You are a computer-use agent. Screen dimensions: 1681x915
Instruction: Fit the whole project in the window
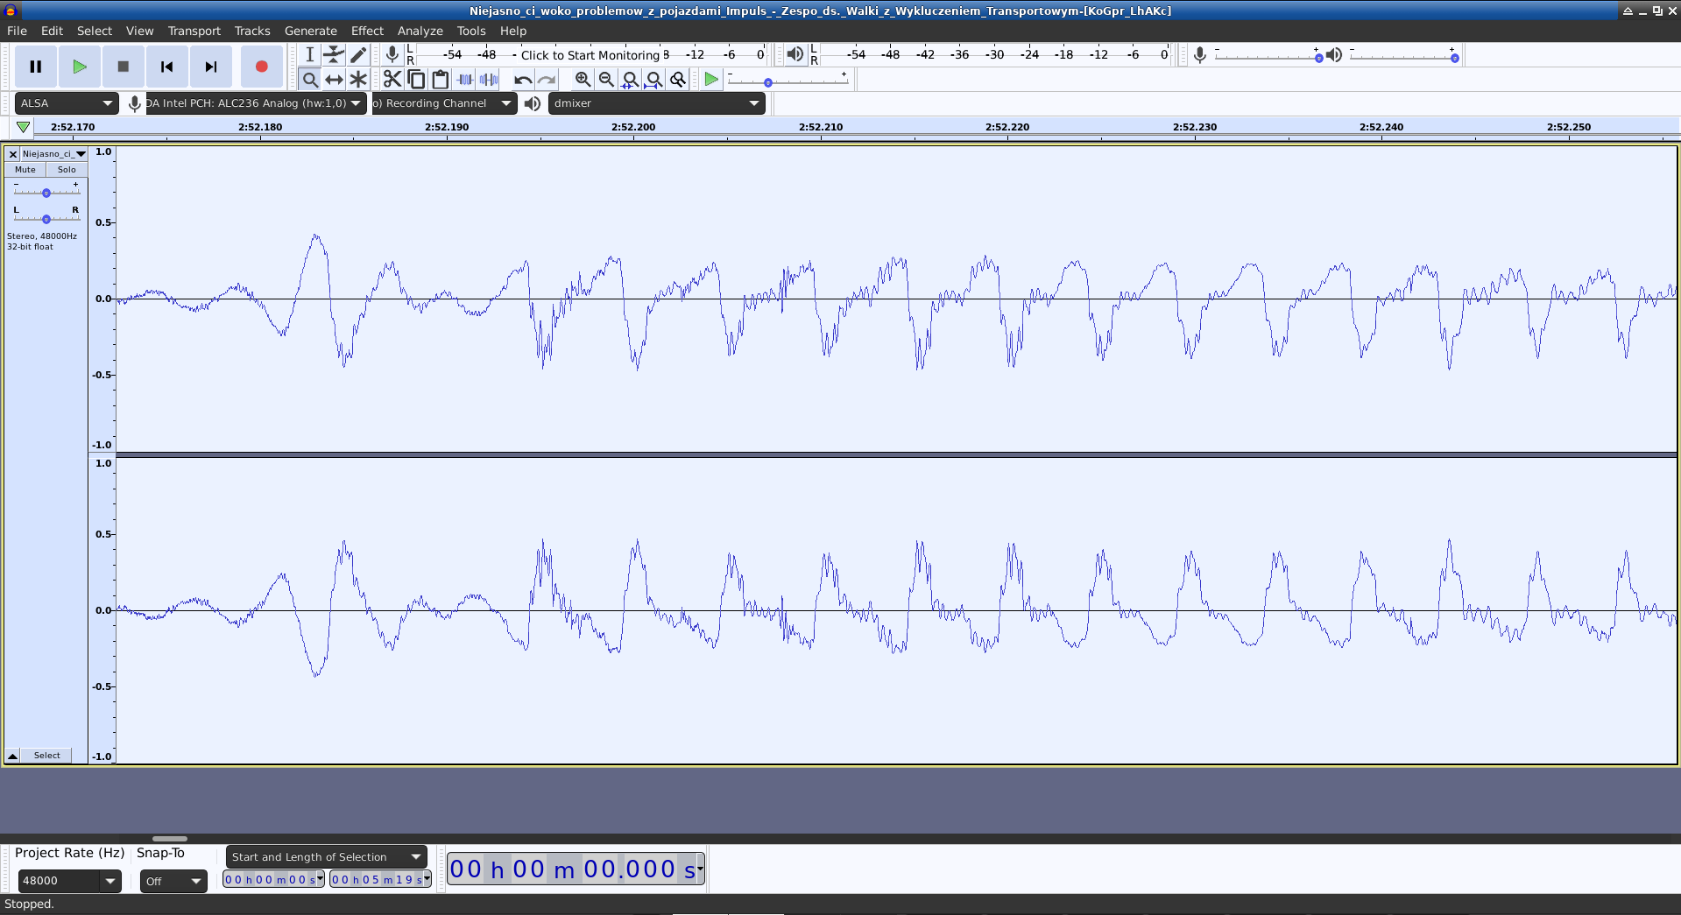653,80
